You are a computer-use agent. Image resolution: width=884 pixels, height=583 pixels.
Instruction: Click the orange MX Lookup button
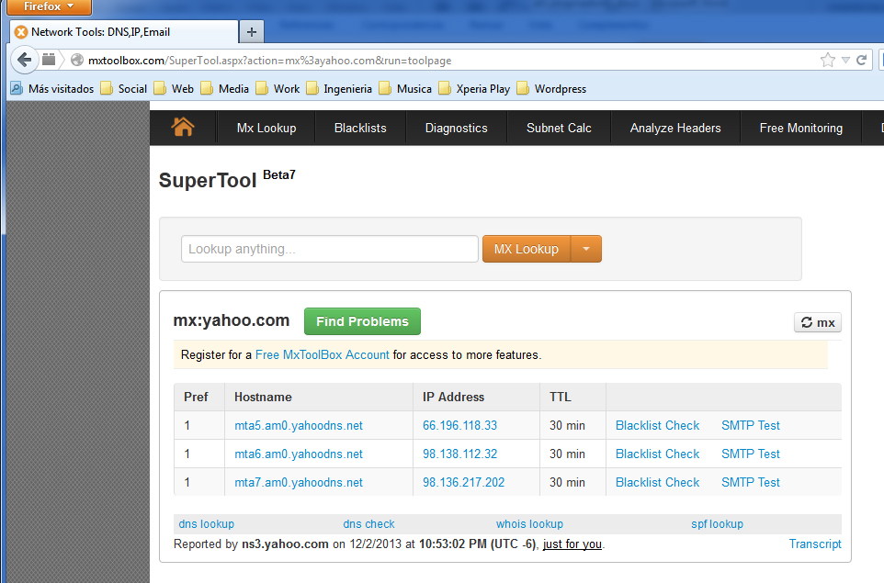click(x=527, y=249)
